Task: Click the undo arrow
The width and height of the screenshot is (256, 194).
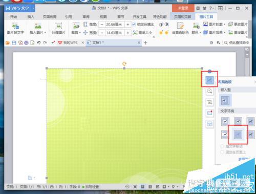Action: click(39, 42)
